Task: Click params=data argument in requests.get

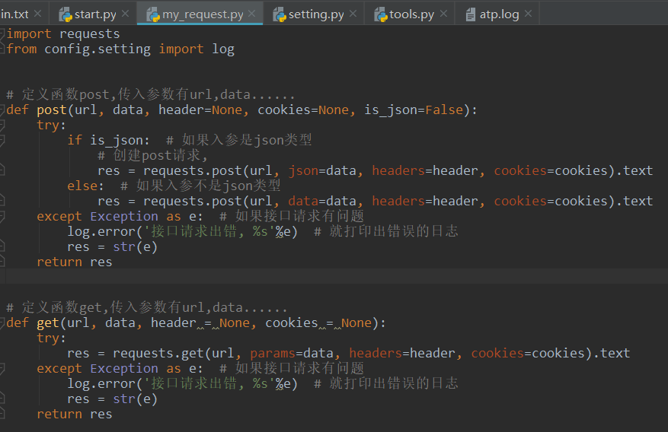Action: pyautogui.click(x=292, y=353)
